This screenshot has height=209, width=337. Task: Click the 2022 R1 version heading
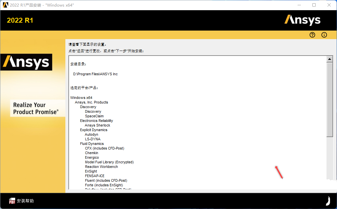click(20, 20)
